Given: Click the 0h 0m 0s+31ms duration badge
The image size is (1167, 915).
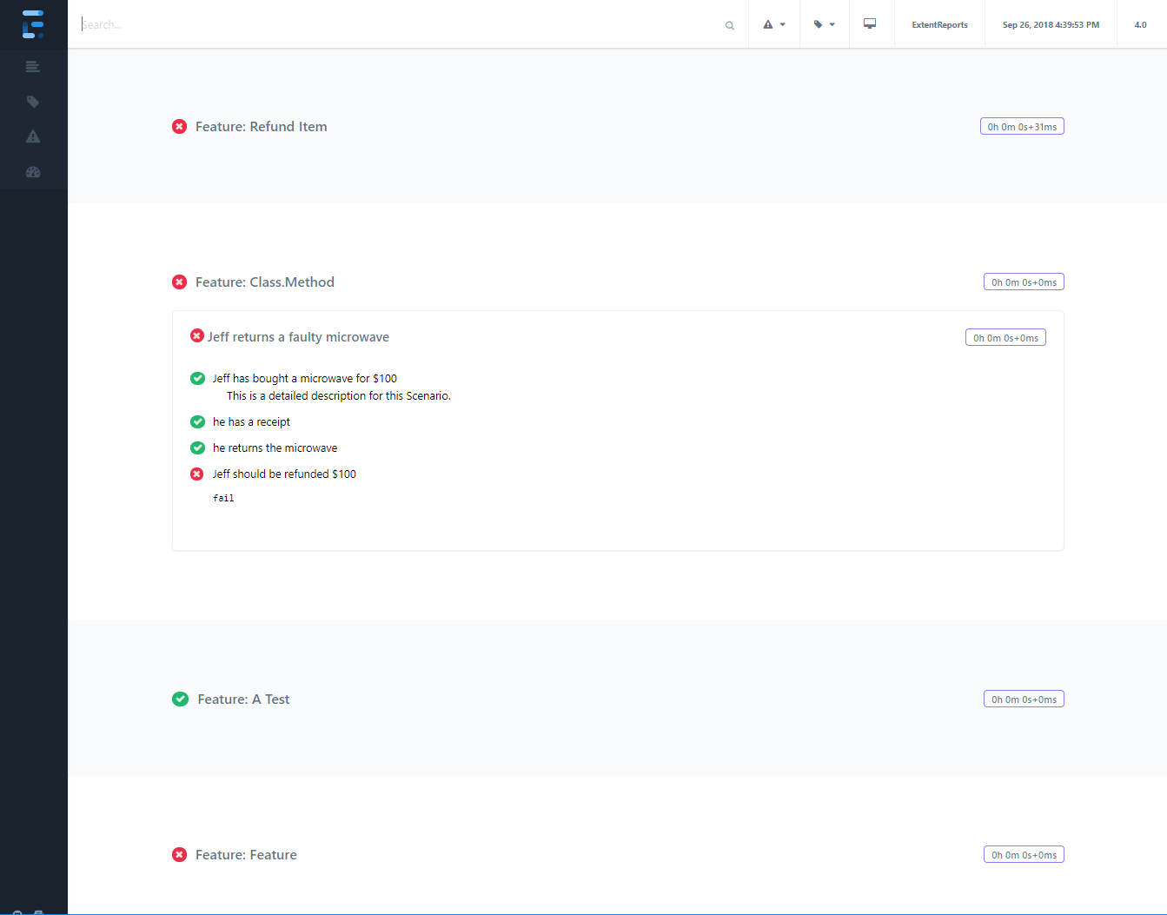Looking at the screenshot, I should click(1022, 127).
